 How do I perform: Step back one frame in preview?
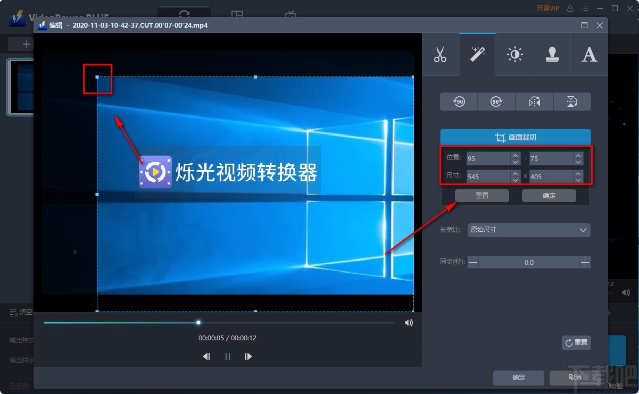[x=206, y=357]
